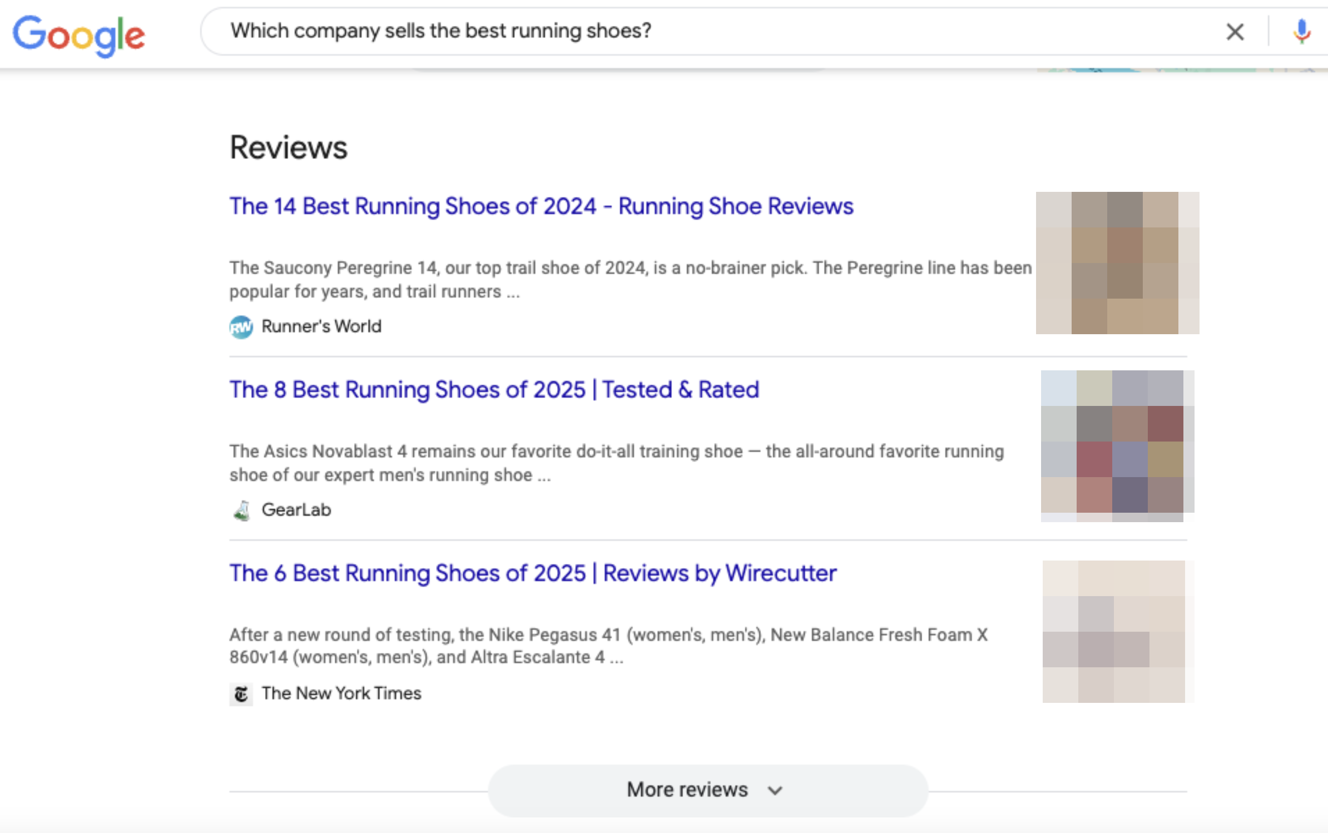
Task: Click the GearLab flask icon
Action: [x=241, y=510]
